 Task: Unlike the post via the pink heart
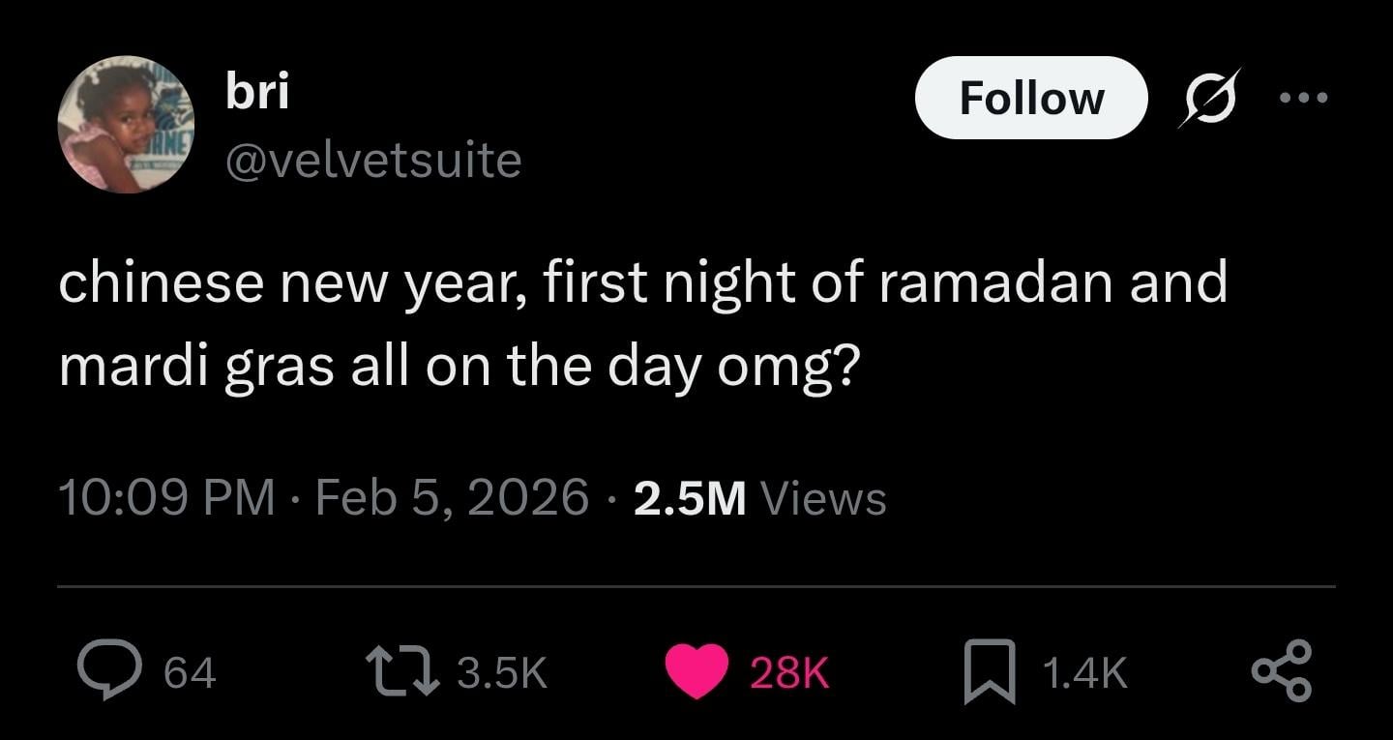pos(697,671)
